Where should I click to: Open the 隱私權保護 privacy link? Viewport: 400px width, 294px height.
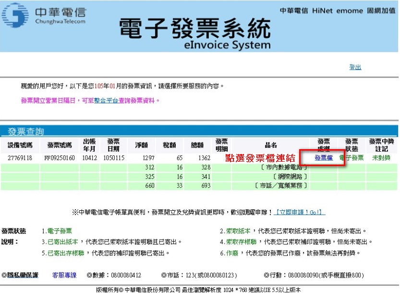coord(23,275)
